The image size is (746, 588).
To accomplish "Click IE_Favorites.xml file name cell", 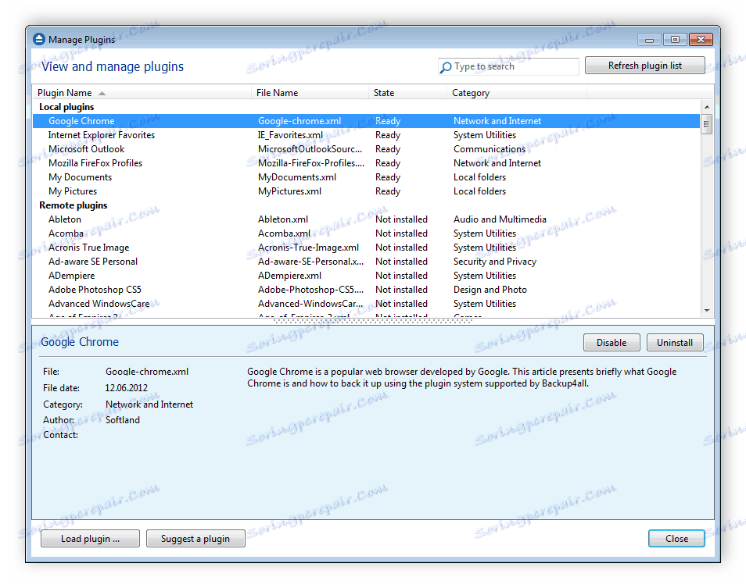I will click(290, 135).
